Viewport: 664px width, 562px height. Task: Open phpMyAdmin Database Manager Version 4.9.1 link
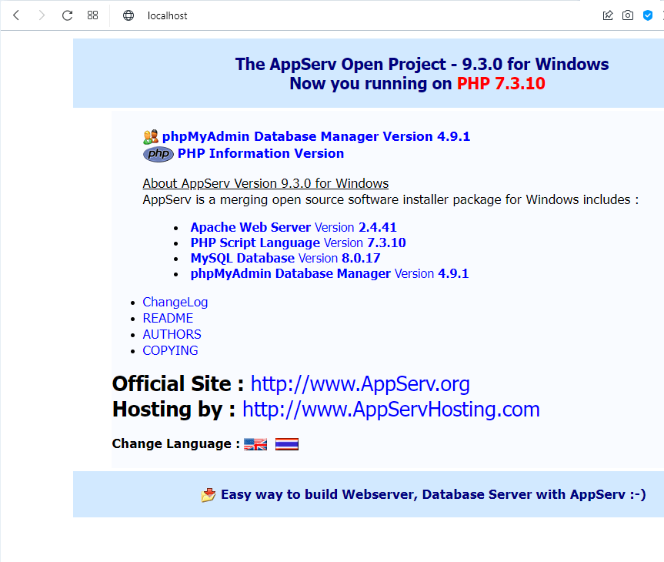[x=316, y=136]
